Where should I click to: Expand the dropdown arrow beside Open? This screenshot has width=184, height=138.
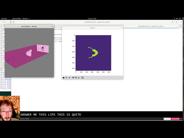click(7, 22)
